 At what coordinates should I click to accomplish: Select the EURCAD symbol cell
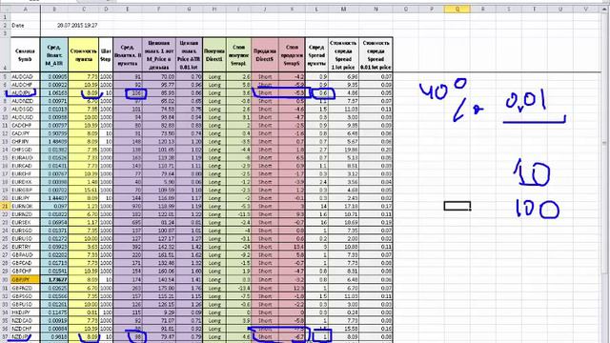[26, 166]
